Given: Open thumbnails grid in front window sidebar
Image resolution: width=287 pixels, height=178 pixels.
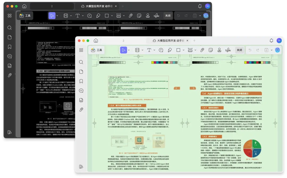Looking at the screenshot, I should pos(81,50).
